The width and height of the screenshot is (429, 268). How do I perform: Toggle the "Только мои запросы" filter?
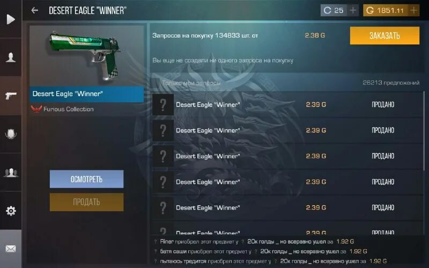[191, 83]
